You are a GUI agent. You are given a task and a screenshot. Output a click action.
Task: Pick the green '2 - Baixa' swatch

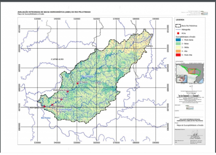(x=179, y=44)
